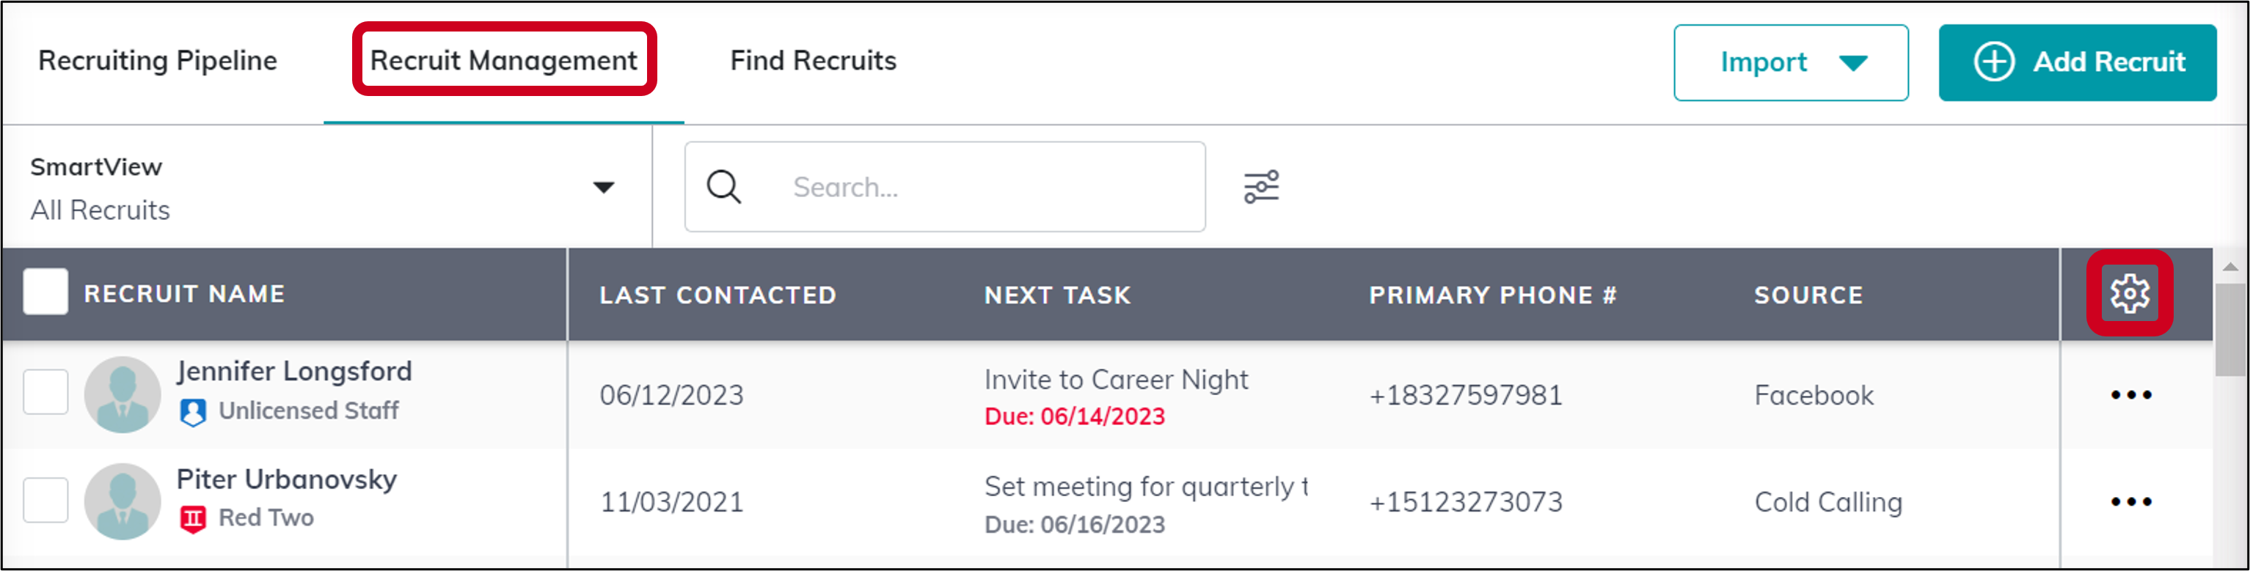Image resolution: width=2250 pixels, height=571 pixels.
Task: Switch to the Recruiting Pipeline tab
Action: tap(158, 61)
